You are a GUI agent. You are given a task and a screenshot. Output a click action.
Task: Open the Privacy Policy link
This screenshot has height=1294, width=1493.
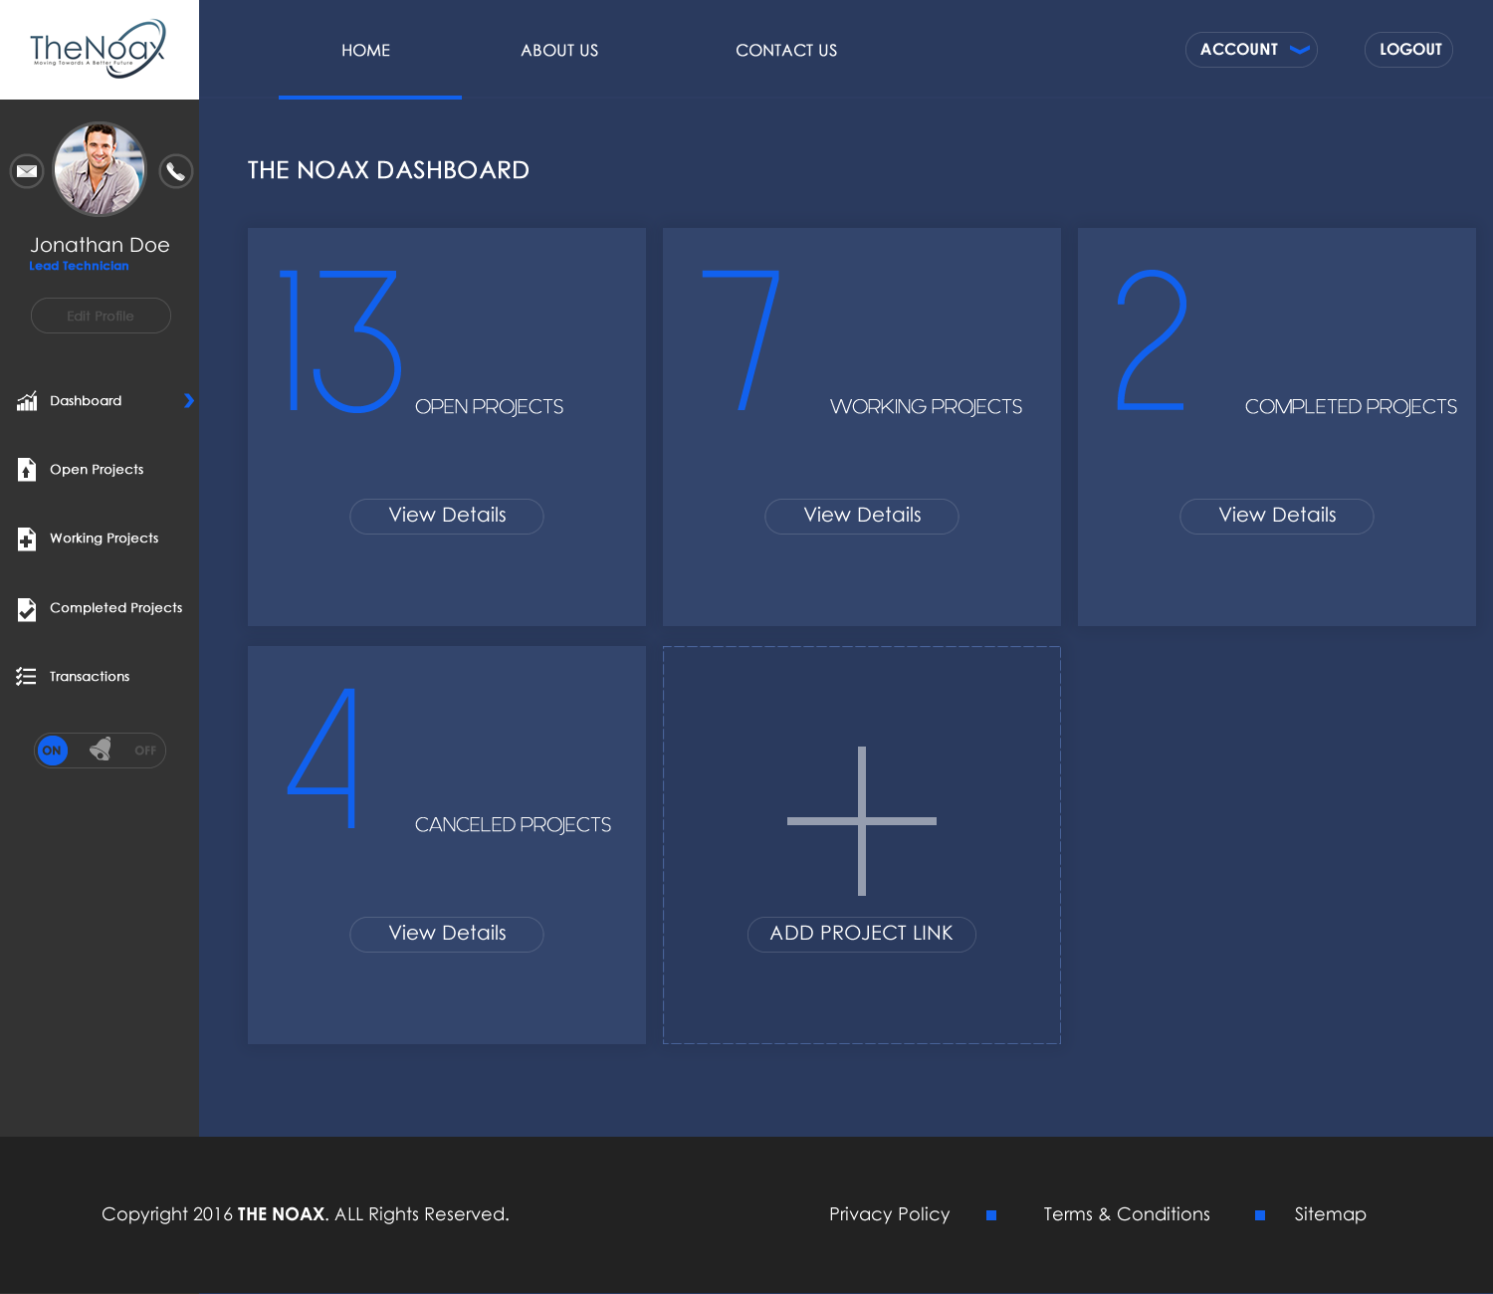tap(889, 1213)
